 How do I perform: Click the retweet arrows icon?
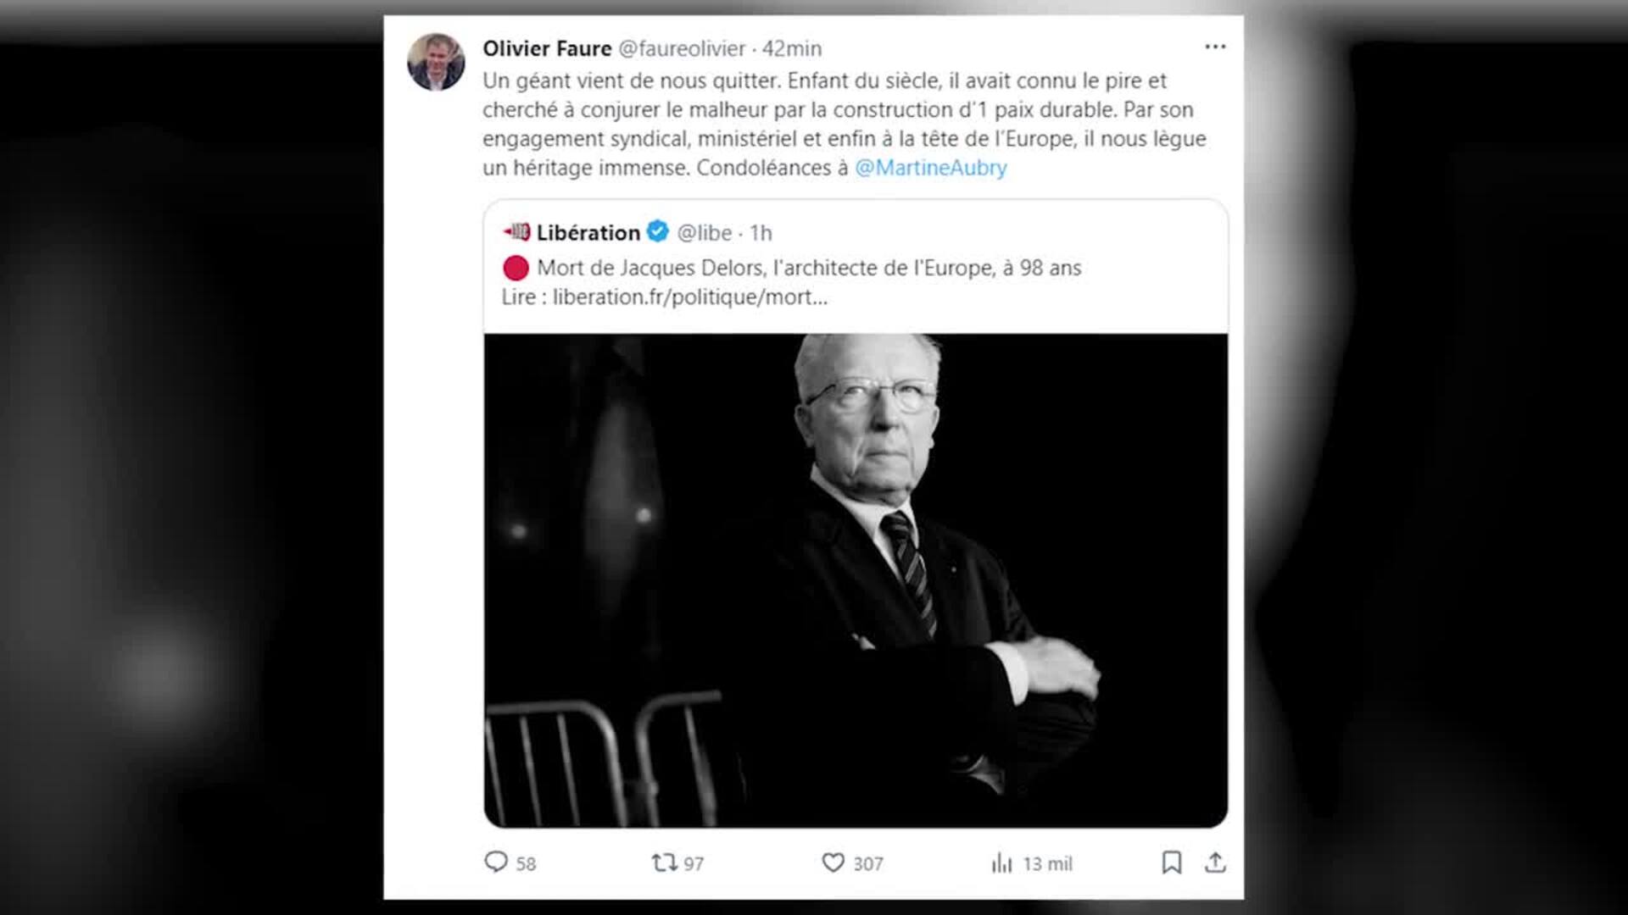pos(664,862)
